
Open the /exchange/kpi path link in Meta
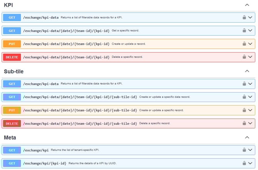36,150
